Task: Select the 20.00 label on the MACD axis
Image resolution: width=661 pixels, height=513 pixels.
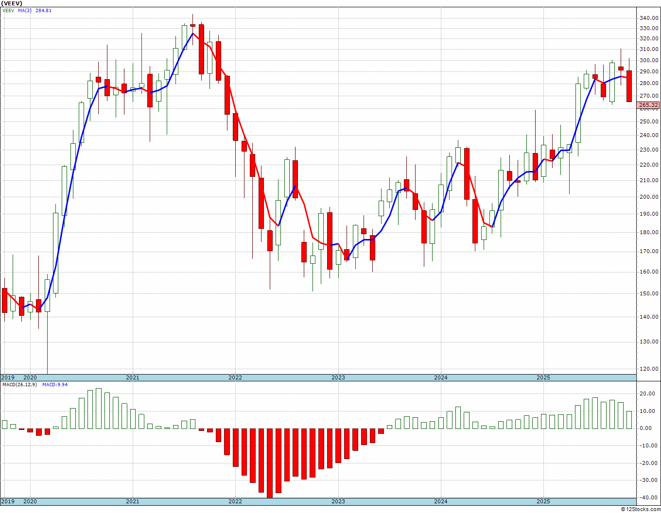Action: (648, 394)
